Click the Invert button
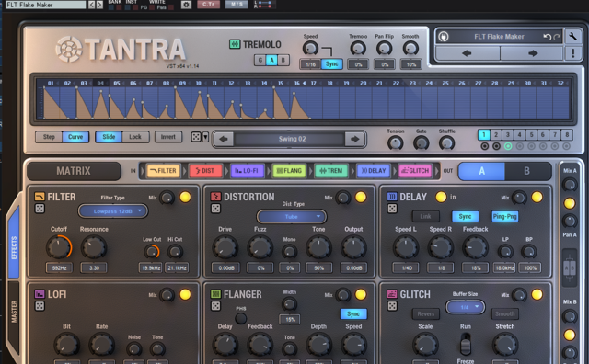The image size is (589, 364). click(168, 137)
